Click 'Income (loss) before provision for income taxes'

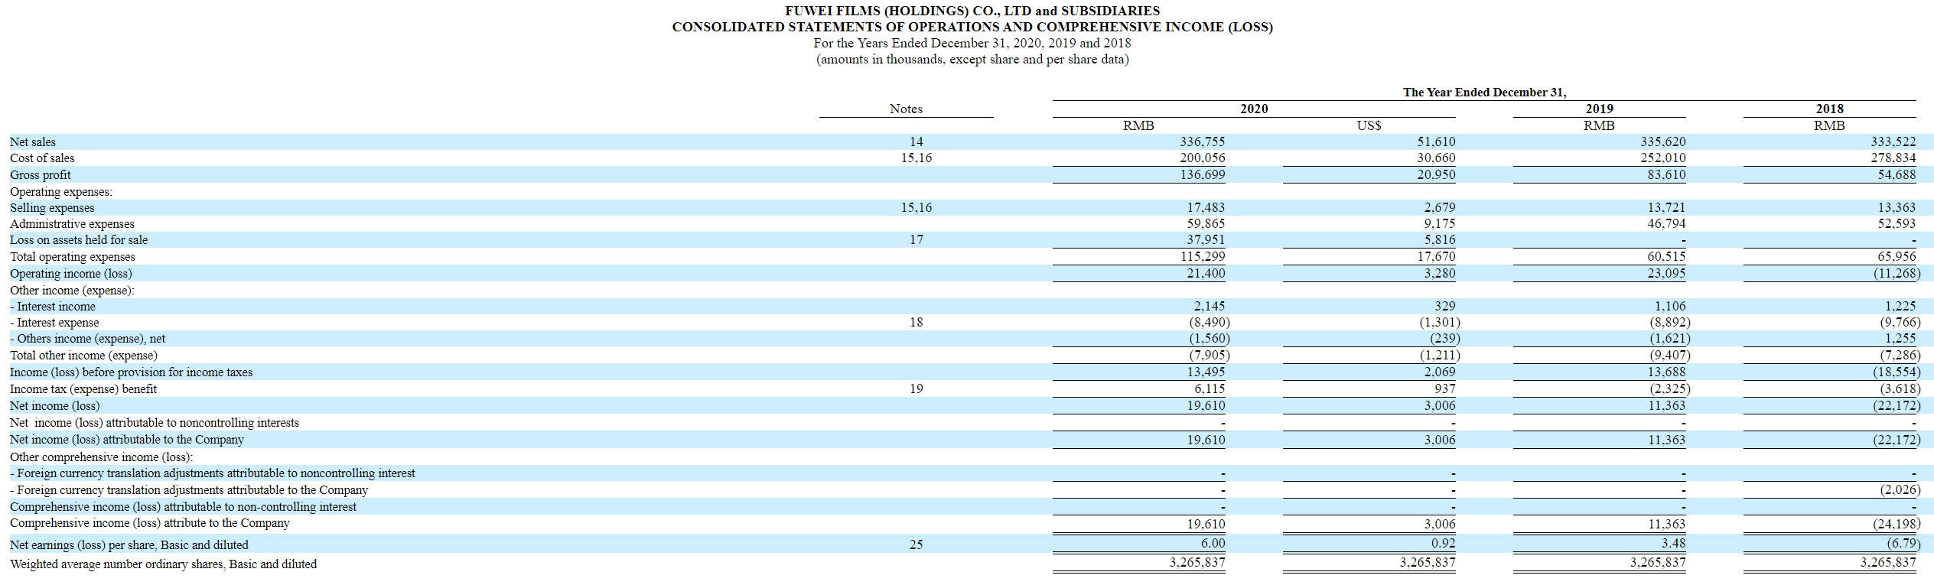coord(131,372)
